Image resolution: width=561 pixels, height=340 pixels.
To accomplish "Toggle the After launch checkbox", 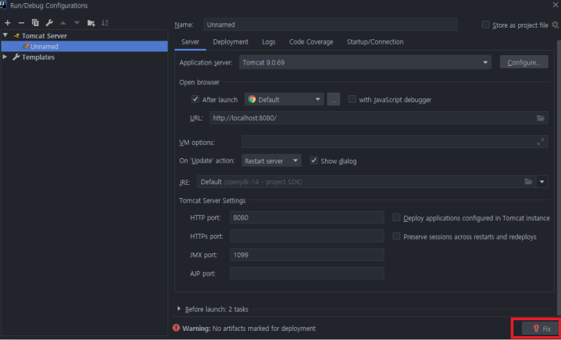I will point(195,99).
